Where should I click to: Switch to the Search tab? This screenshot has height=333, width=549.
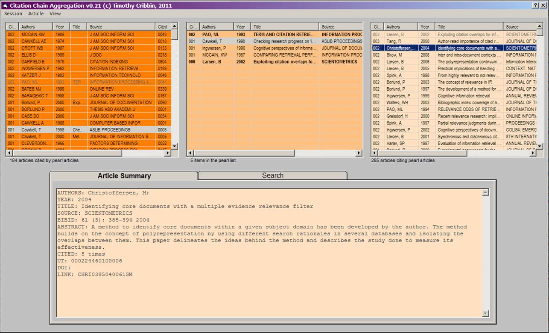click(272, 175)
